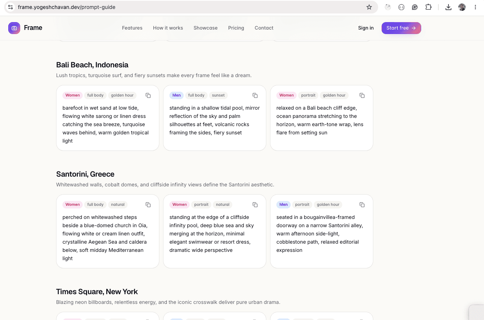Navigate to Pricing
The image size is (484, 320).
(x=236, y=28)
